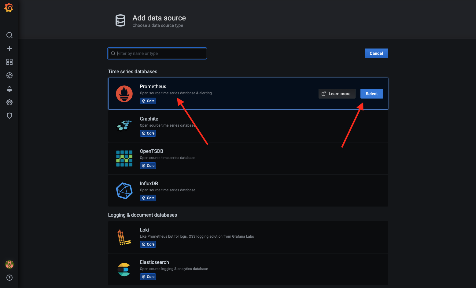
Task: Click the Prometheus flame logo
Action: 124,94
